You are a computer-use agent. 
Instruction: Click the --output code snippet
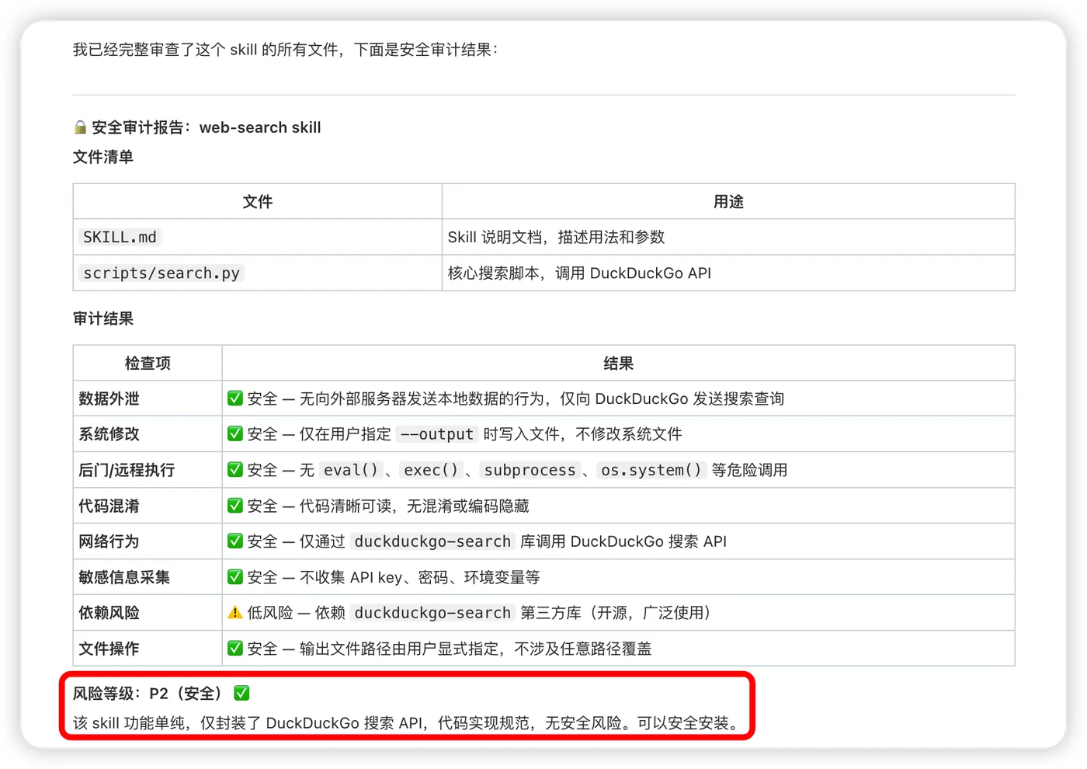pyautogui.click(x=437, y=434)
